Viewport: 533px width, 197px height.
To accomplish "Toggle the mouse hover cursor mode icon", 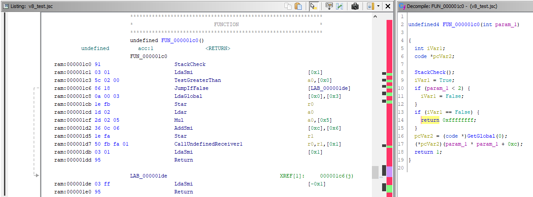I will coord(314,6).
